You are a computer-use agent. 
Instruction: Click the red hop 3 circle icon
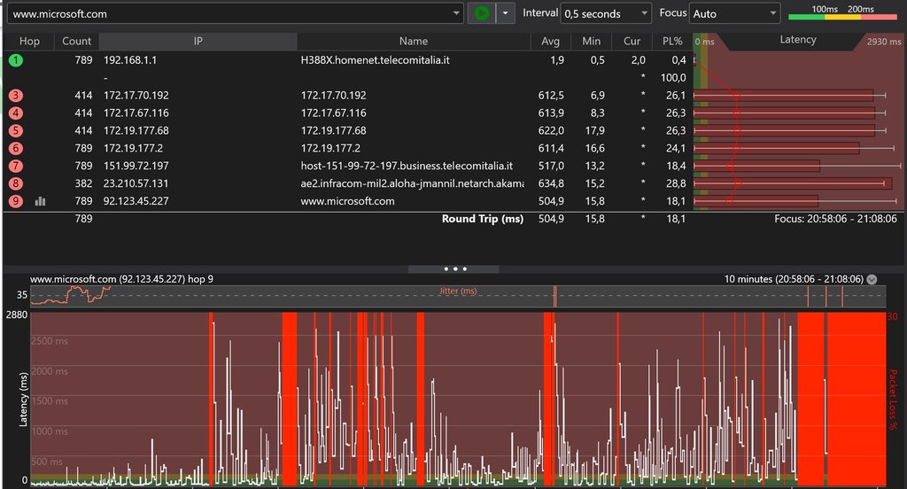[x=16, y=96]
